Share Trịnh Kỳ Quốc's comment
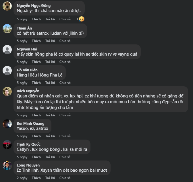The height and width of the screenshot is (182, 193). (x=65, y=157)
